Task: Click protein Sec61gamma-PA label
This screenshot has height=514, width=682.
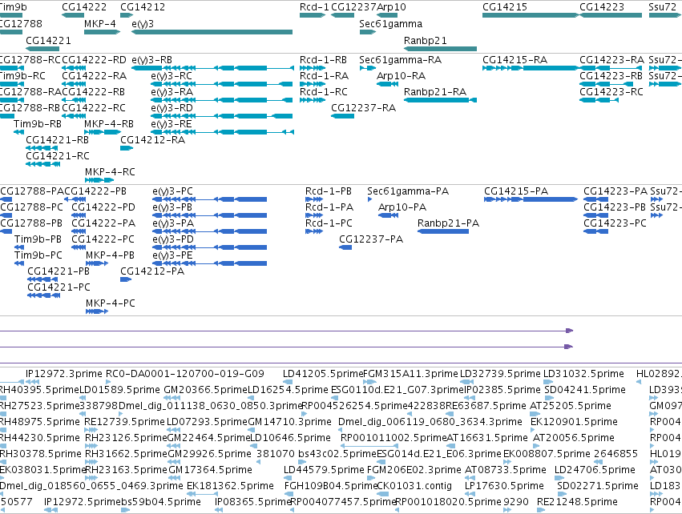Action: point(408,191)
